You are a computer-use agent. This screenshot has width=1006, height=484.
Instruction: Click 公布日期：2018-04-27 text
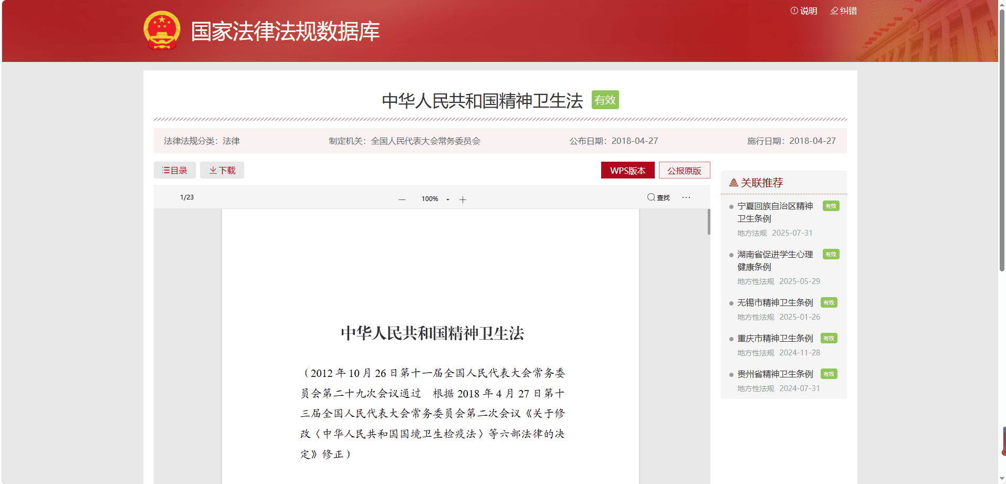pyautogui.click(x=614, y=141)
